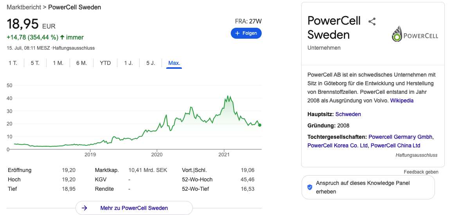Open the Wikipedia link in description

[402, 100]
